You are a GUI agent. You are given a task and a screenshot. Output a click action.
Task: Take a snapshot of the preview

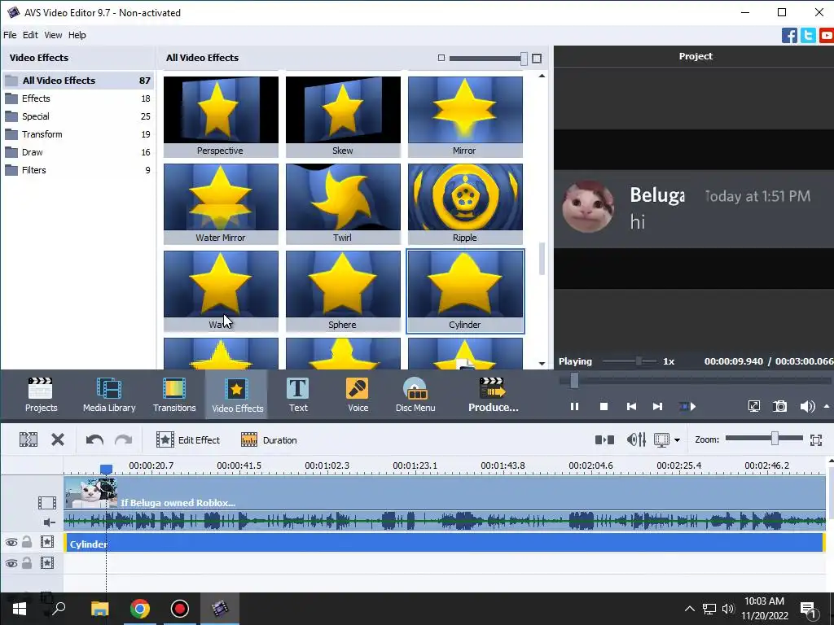[779, 407]
